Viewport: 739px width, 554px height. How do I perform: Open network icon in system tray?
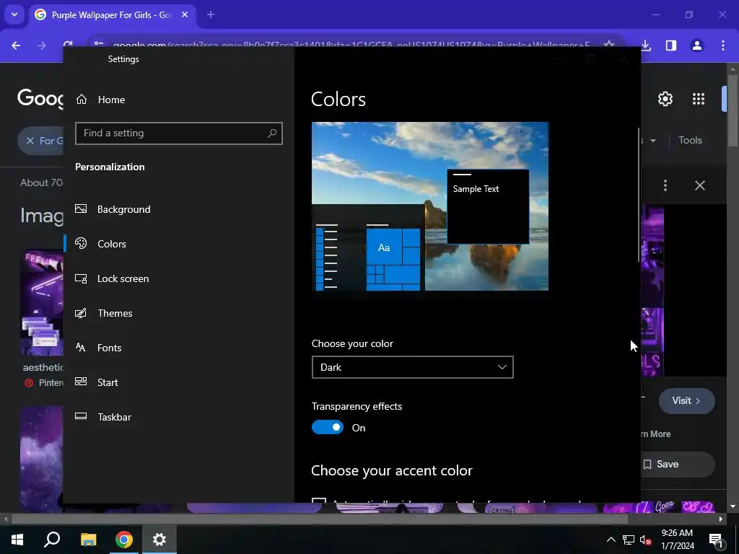tap(629, 540)
